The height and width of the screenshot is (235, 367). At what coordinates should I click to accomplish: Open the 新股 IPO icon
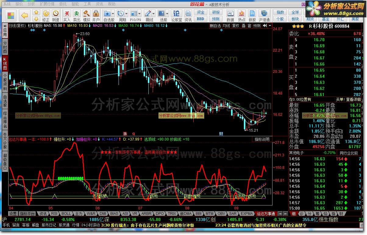pos(252,15)
